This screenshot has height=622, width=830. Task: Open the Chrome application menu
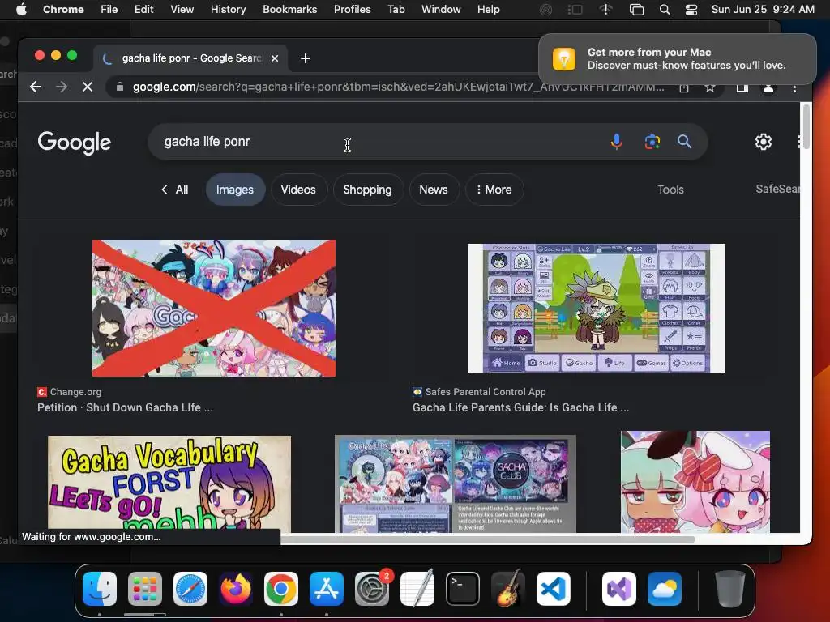click(63, 10)
